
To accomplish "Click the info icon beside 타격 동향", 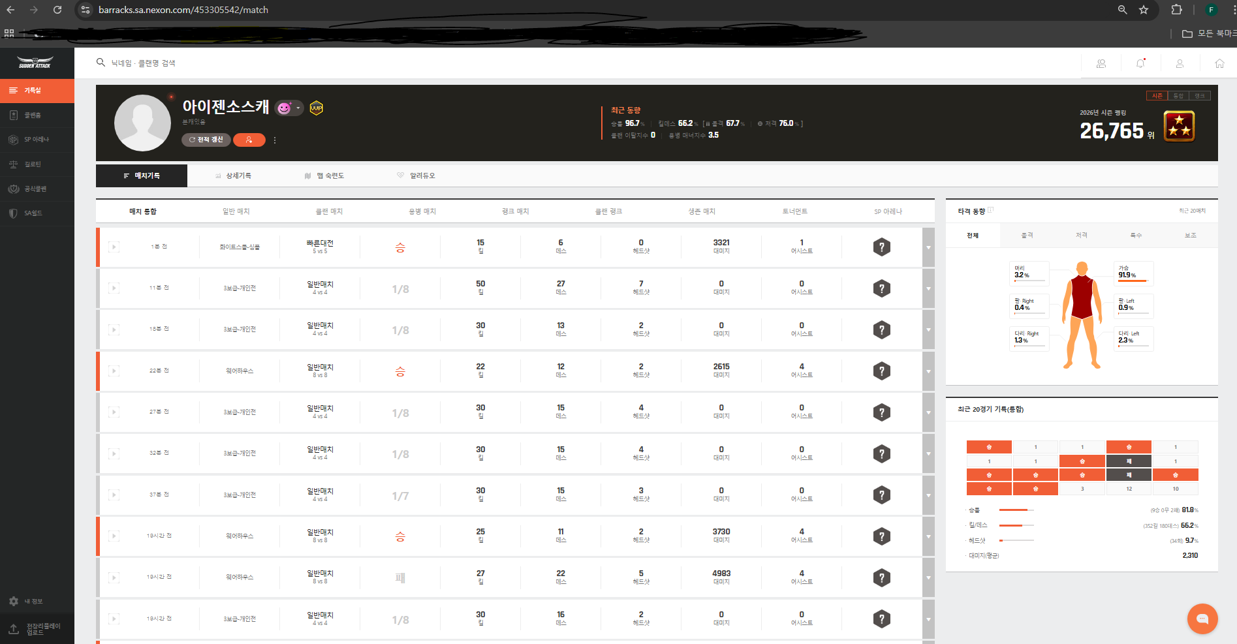I will click(990, 210).
